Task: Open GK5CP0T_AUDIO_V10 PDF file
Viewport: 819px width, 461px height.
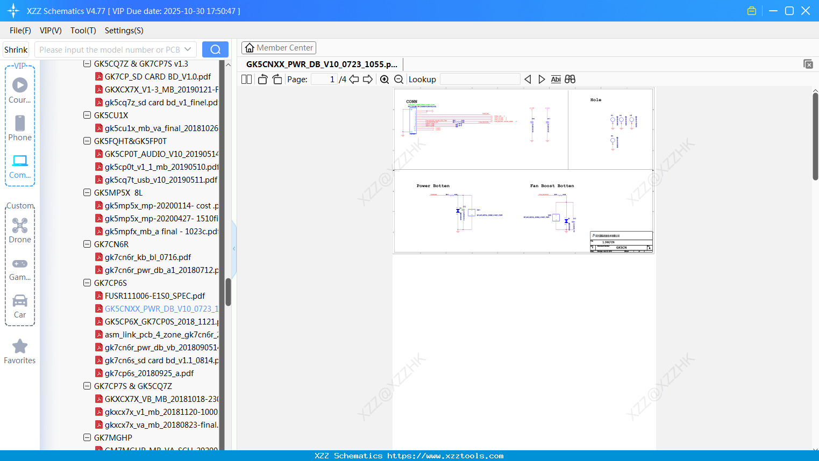Action: [156, 154]
